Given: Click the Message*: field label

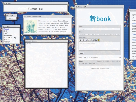Looking at the screenshot, I should click(83, 37).
